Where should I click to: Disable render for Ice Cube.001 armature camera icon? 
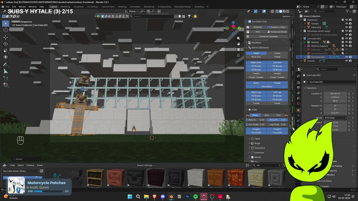(350, 57)
